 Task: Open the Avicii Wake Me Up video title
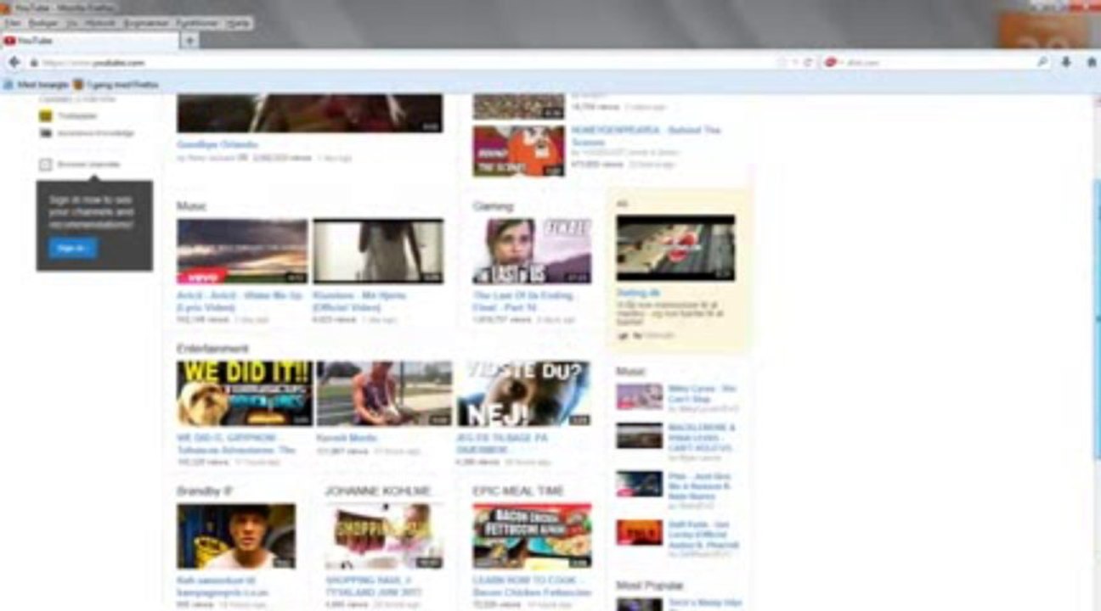tap(240, 300)
